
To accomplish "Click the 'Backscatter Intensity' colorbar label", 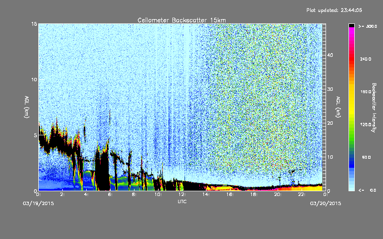I will pos(374,108).
